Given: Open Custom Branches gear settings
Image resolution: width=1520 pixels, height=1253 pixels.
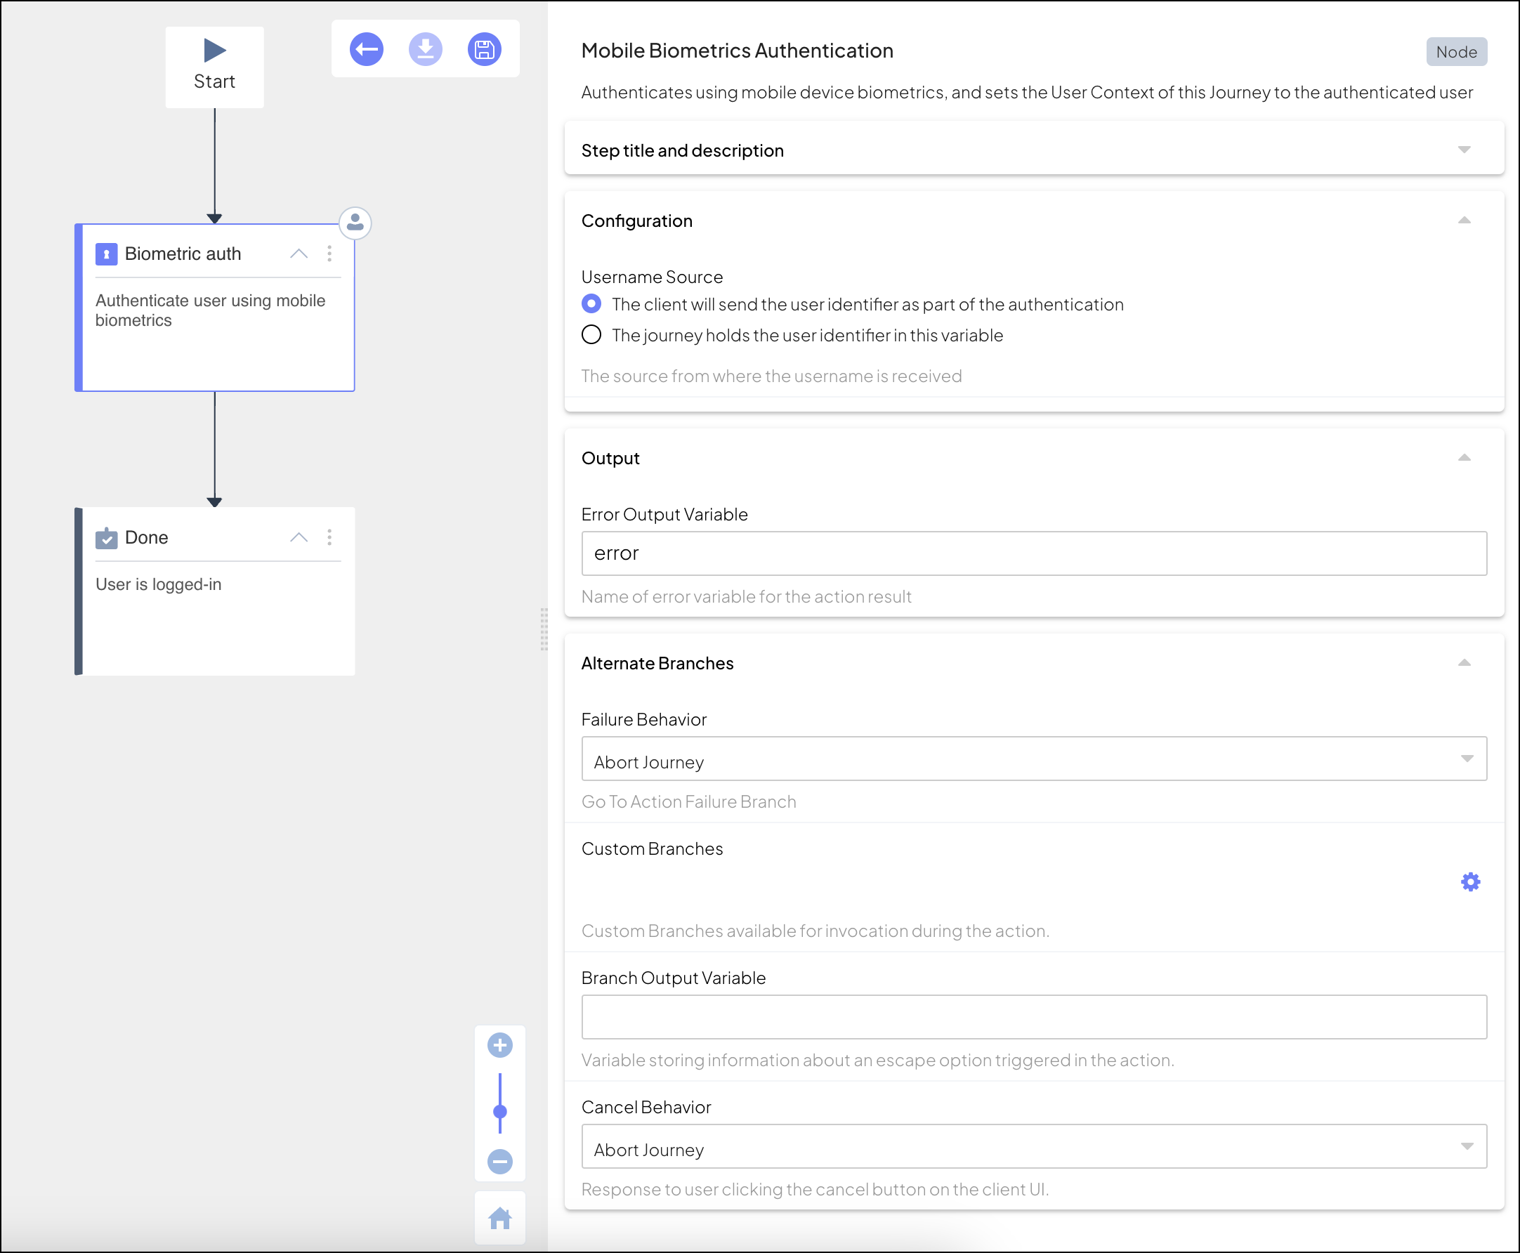Looking at the screenshot, I should [1470, 881].
